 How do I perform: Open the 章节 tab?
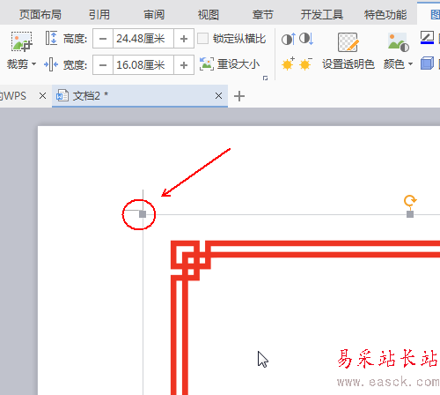pyautogui.click(x=263, y=14)
